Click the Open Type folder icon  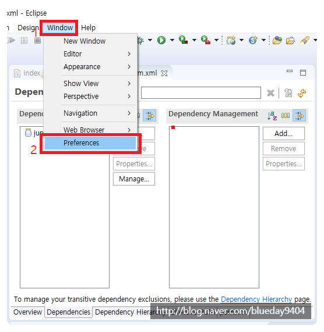coord(277,40)
